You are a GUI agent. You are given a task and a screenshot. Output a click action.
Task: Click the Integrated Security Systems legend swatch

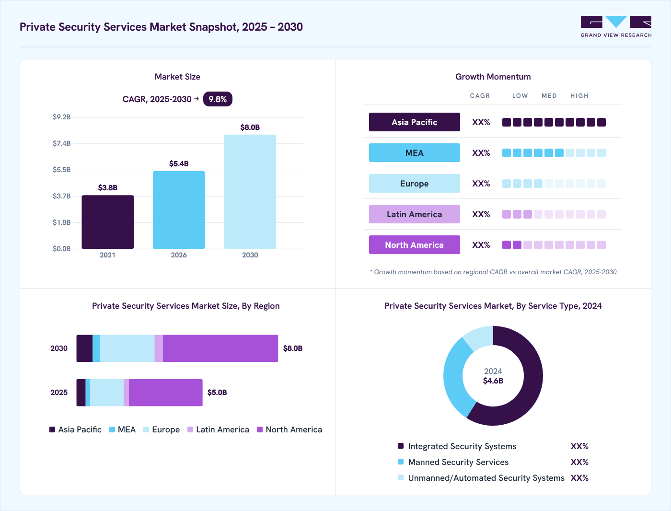tap(401, 446)
